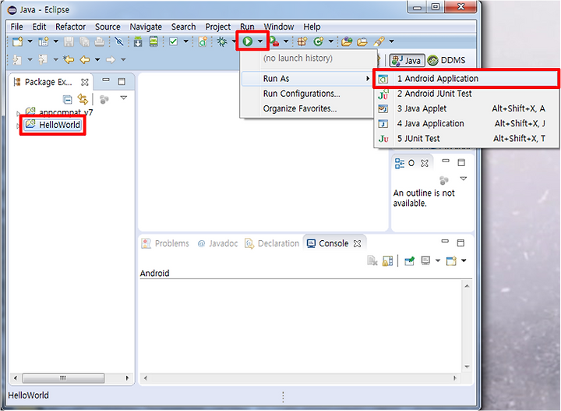Select the Console tab
Screen dimensions: 561x411
click(x=333, y=243)
